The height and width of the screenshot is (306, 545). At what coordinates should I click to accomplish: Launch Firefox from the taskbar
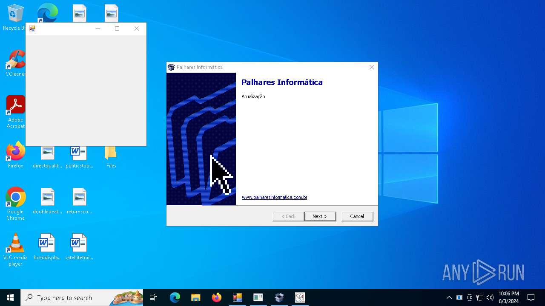pyautogui.click(x=216, y=297)
